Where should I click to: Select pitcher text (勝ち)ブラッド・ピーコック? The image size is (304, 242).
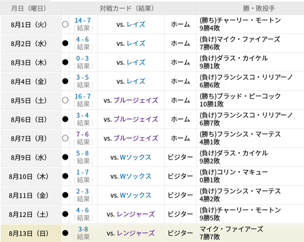[x=241, y=96]
